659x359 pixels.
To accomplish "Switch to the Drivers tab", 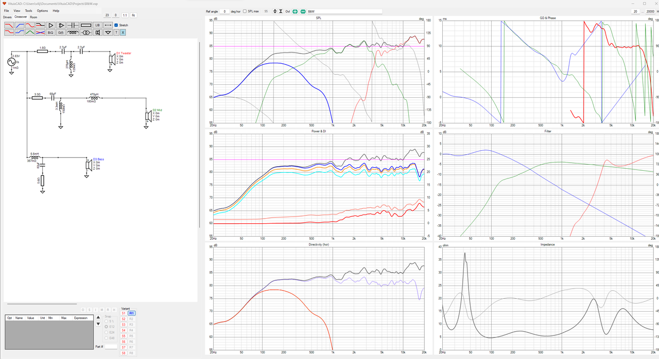I will [x=7, y=17].
